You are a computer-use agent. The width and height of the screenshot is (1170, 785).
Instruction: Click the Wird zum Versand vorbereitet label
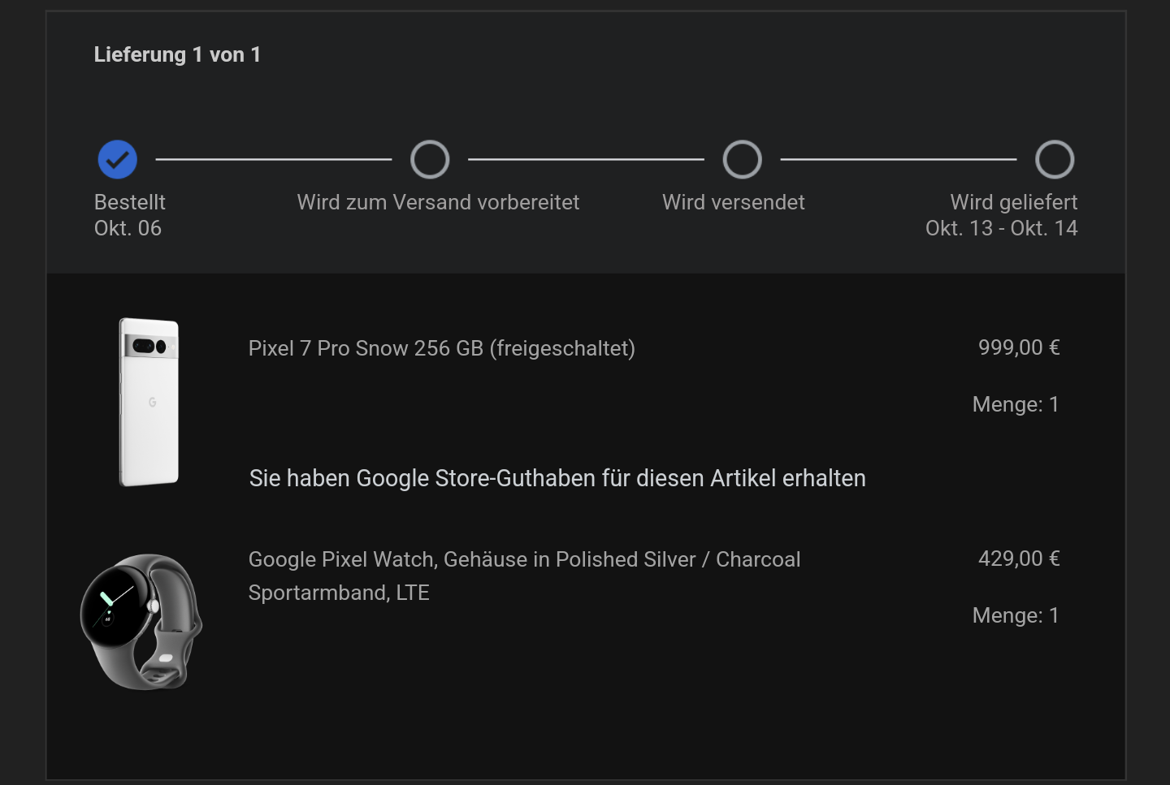coord(438,202)
